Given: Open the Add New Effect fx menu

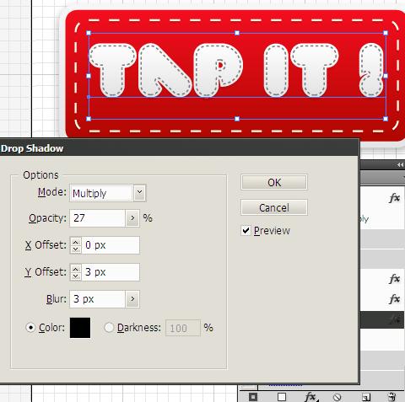Looking at the screenshot, I should [311, 397].
